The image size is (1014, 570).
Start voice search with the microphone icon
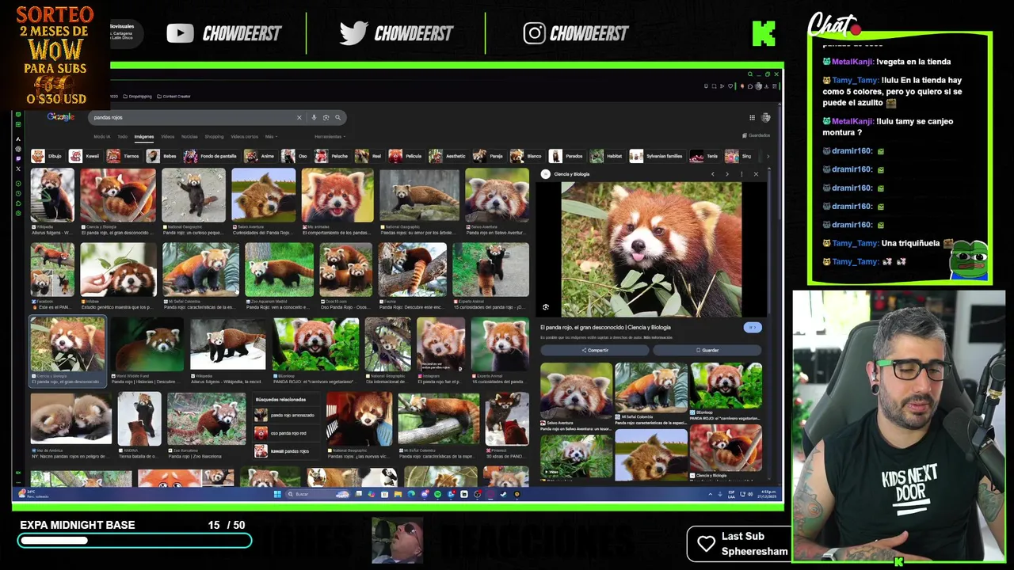[x=314, y=117]
